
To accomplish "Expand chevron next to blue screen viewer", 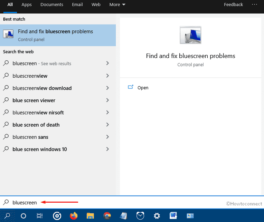I will (107, 100).
